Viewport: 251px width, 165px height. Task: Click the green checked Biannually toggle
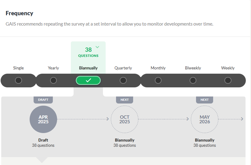88,80
